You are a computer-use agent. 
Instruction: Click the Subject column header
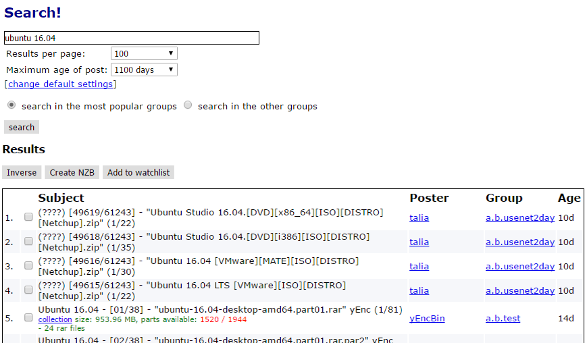click(61, 198)
